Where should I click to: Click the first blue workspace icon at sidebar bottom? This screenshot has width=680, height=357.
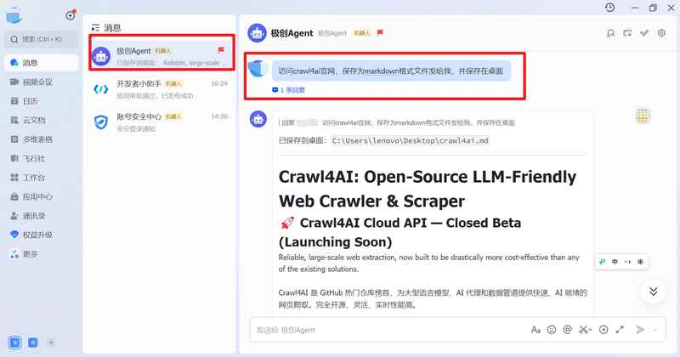point(14,343)
